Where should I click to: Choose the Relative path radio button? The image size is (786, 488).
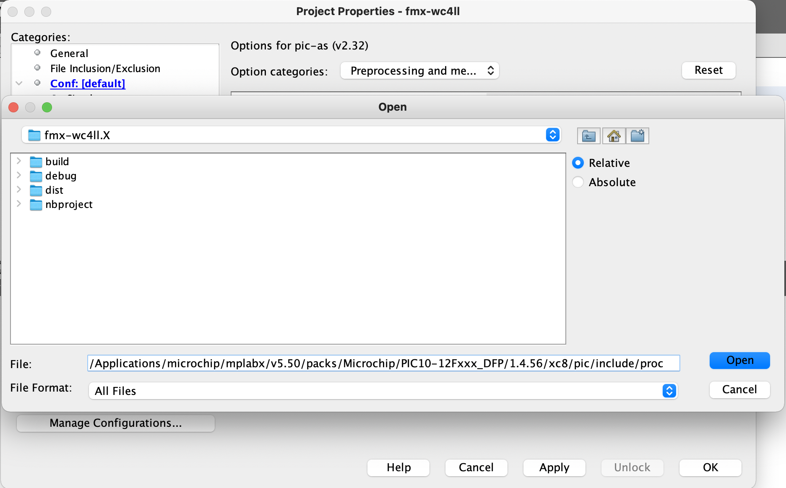pos(578,163)
